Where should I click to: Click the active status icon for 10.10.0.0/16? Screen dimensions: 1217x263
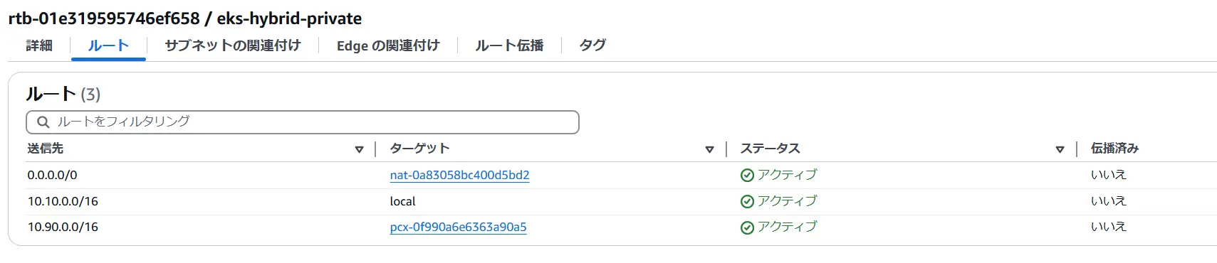(x=747, y=202)
